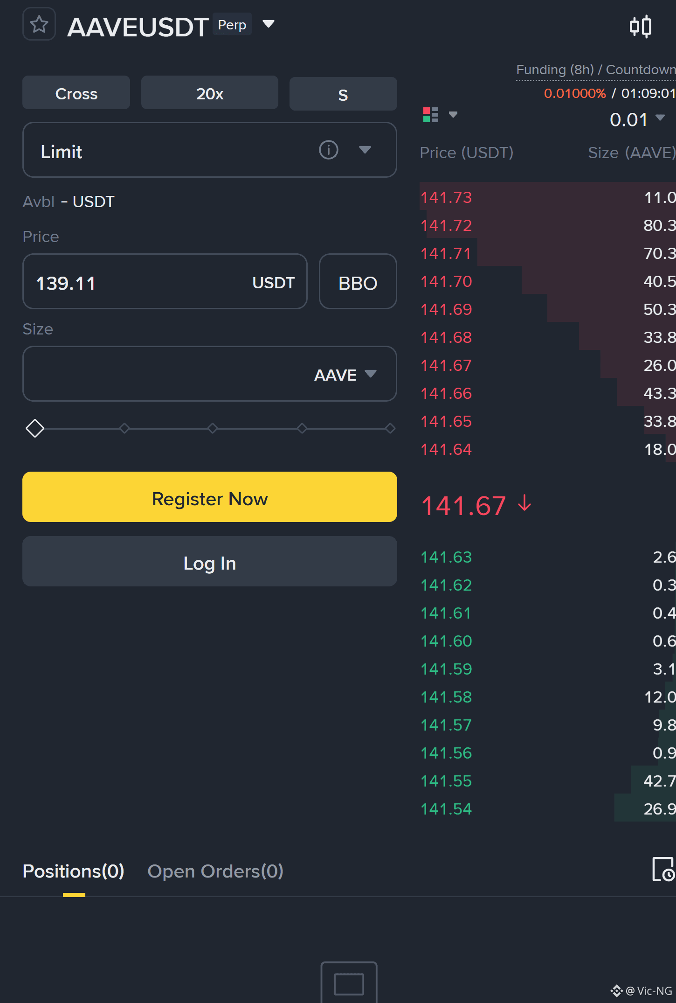This screenshot has width=676, height=1003.
Task: Click the Price input showing 139.11
Action: click(x=165, y=282)
